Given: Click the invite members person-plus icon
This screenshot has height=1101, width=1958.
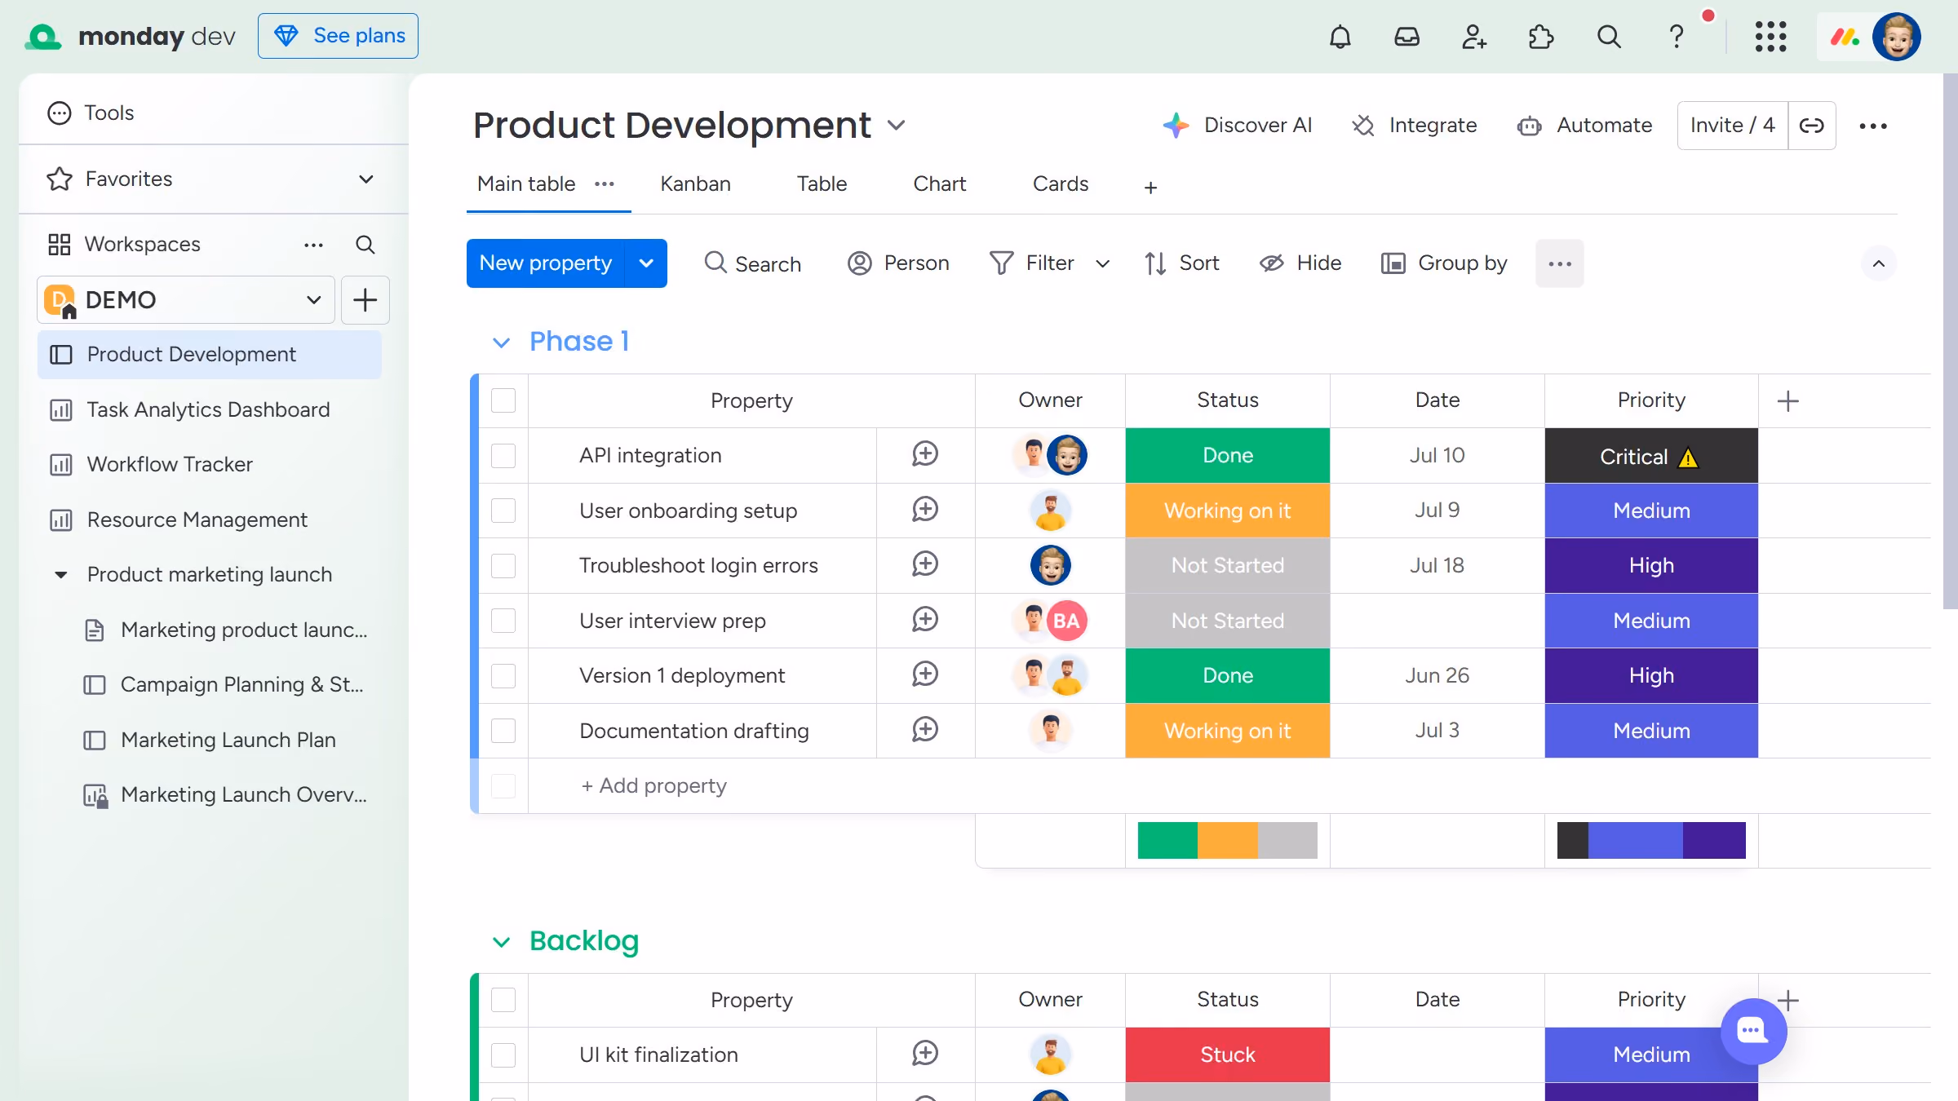Looking at the screenshot, I should 1473,37.
